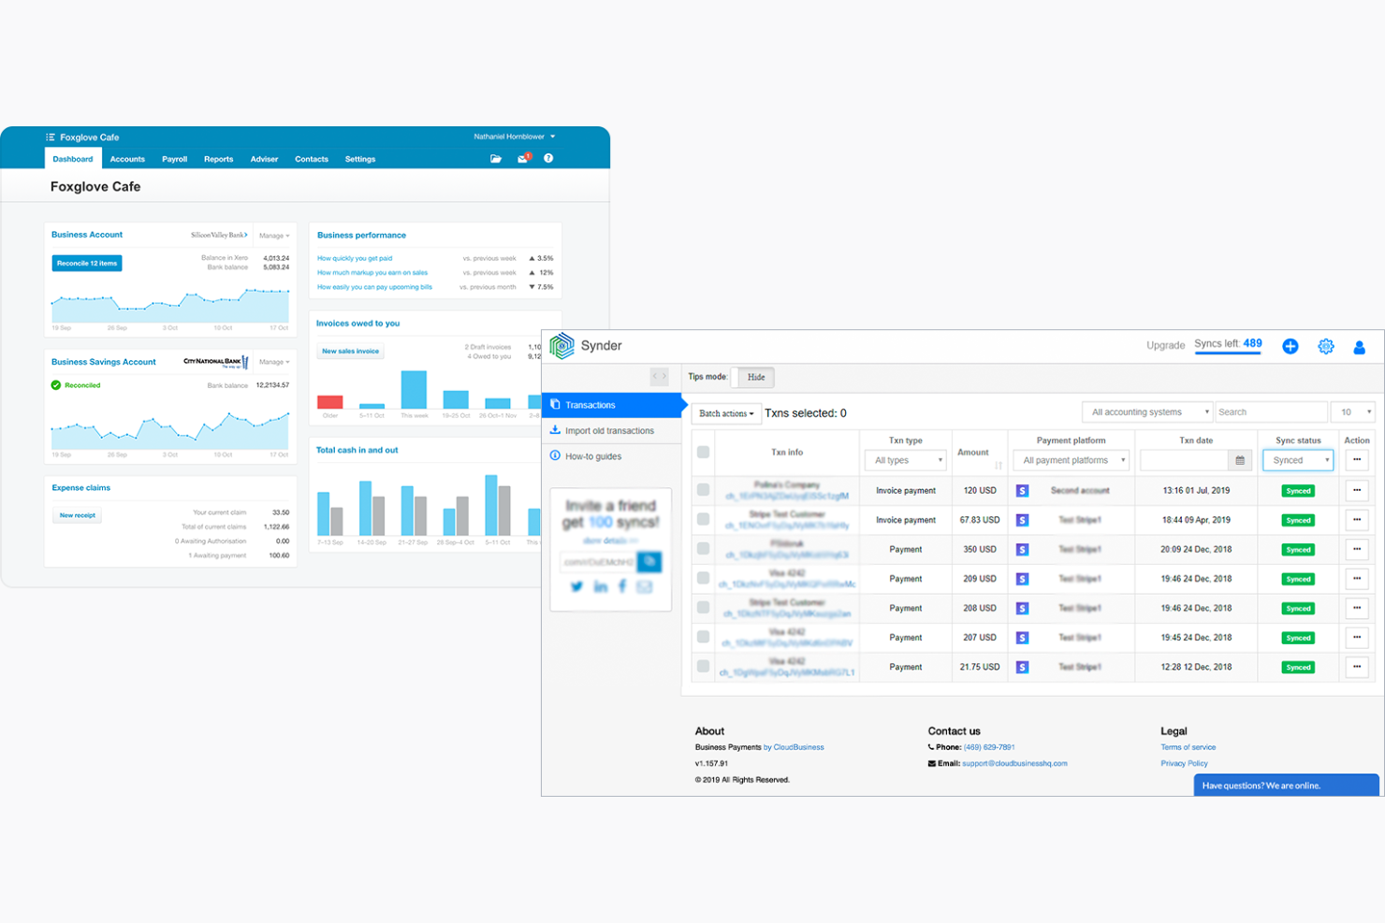
Task: Expand the Nathaniel Hornblower user menu in Xero
Action: (515, 137)
